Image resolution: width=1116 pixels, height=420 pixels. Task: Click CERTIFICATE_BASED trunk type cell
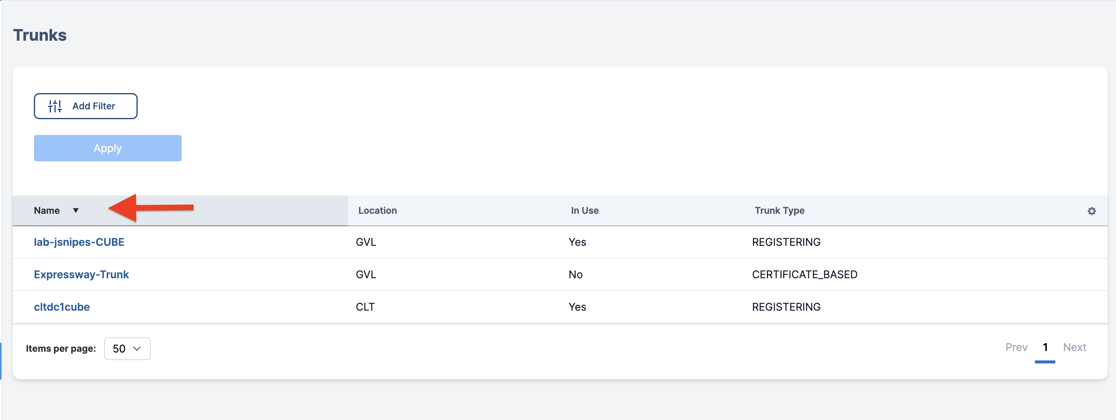coord(804,274)
